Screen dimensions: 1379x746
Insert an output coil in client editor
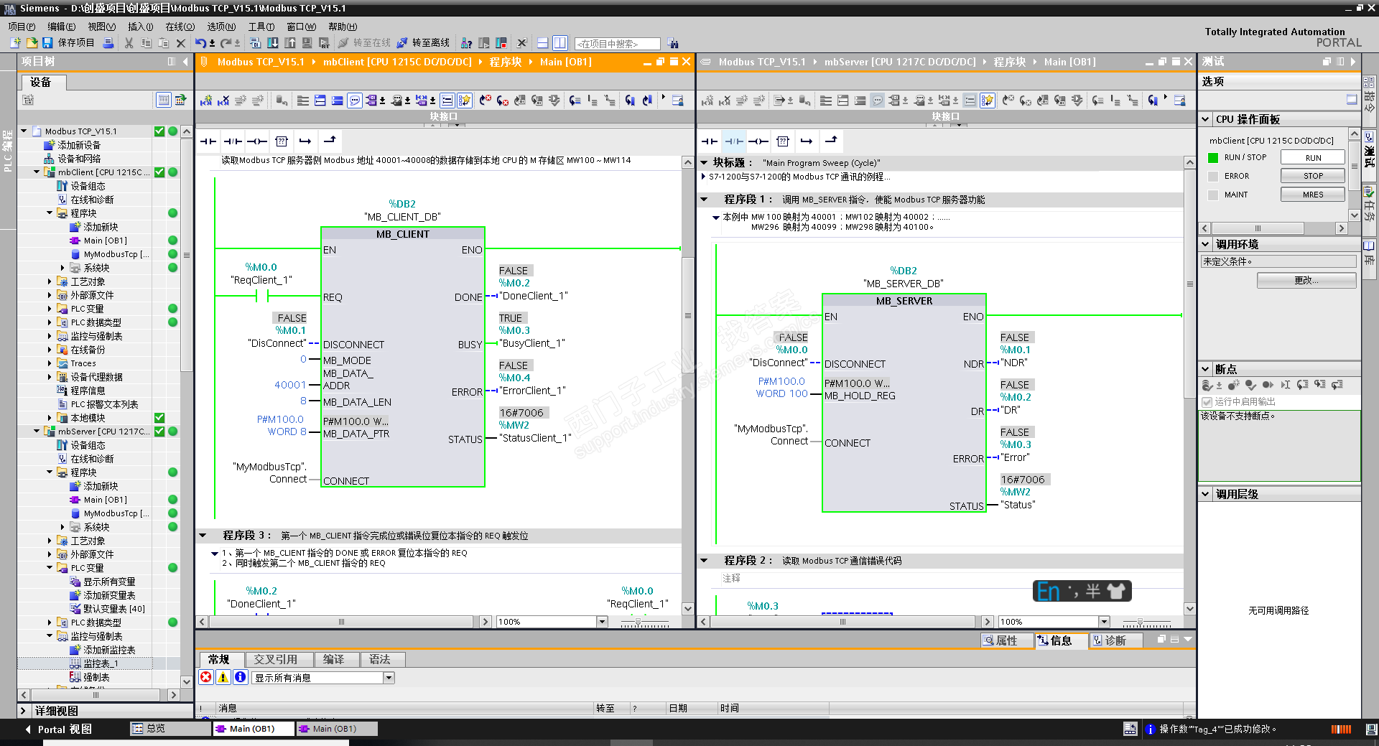point(256,141)
